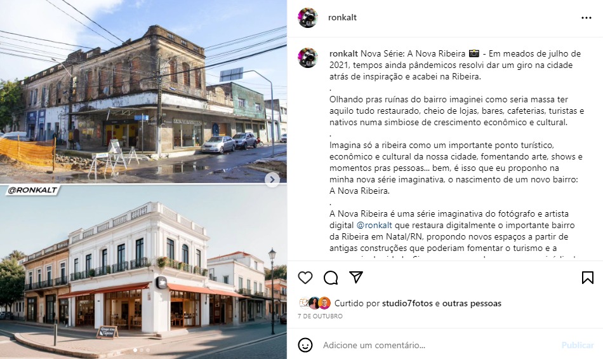Open ronkalt username in caption
The height and width of the screenshot is (359, 603).
(343, 53)
